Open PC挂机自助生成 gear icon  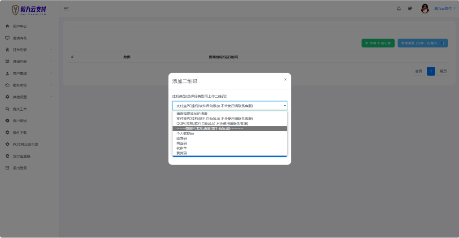pyautogui.click(x=7, y=144)
